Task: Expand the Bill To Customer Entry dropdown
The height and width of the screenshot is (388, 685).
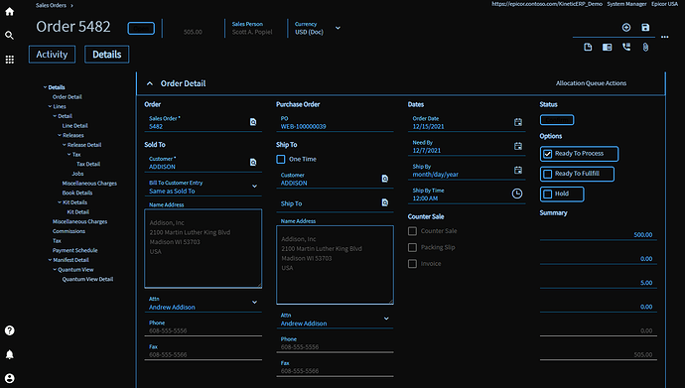Action: (x=254, y=187)
